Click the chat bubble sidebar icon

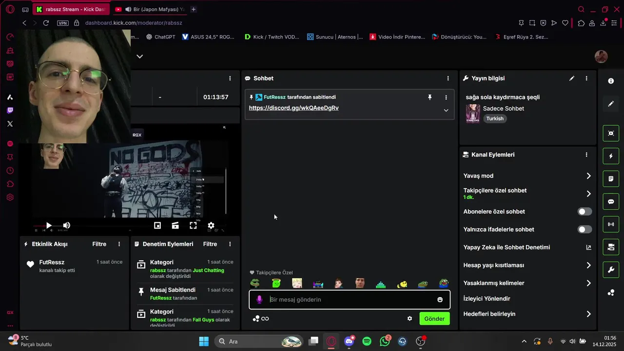(x=611, y=202)
